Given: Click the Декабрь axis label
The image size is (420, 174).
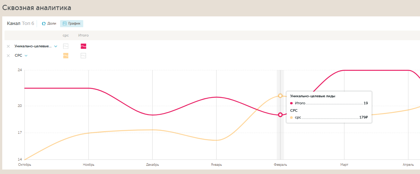Looking at the screenshot, I should click(152, 165).
